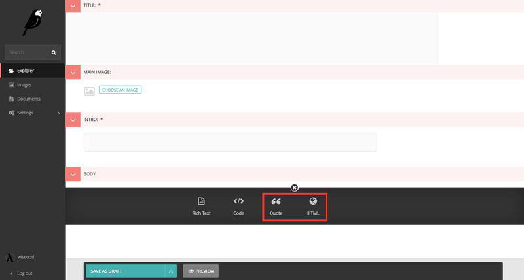Open Explorer in the sidebar

click(x=26, y=71)
